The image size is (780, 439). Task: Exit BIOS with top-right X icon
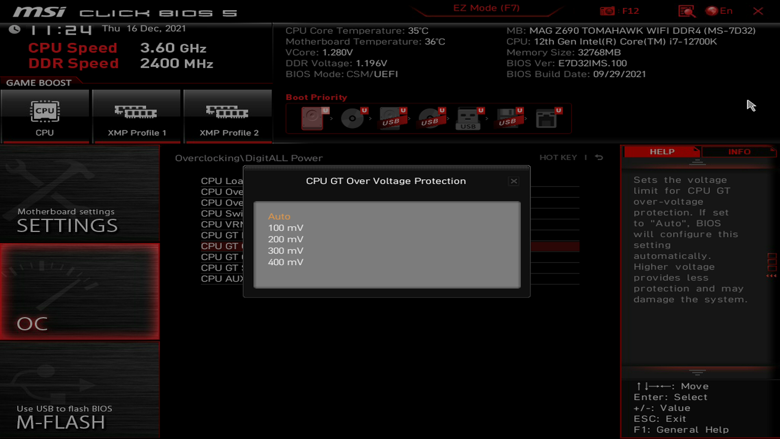[x=758, y=11]
